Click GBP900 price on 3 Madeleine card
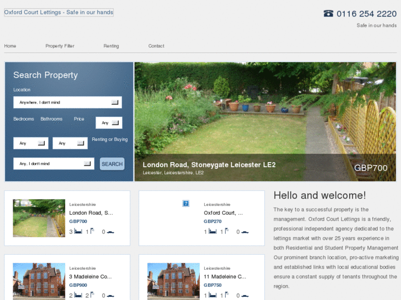Image resolution: width=401 pixels, height=300 pixels. (78, 285)
